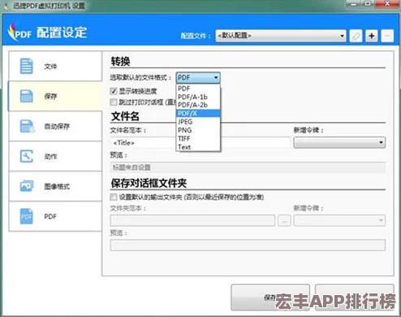The image size is (401, 317).
Task: Open the 文件 tab
Action: (55, 66)
